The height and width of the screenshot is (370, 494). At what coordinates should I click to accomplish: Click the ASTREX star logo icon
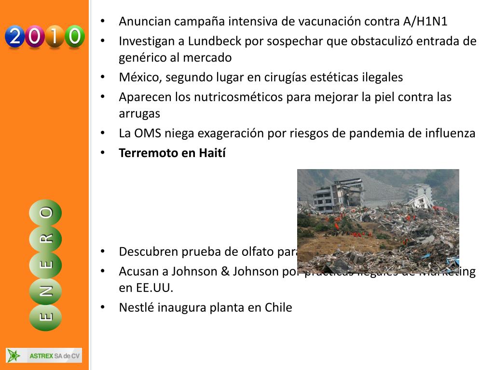tap(14, 356)
